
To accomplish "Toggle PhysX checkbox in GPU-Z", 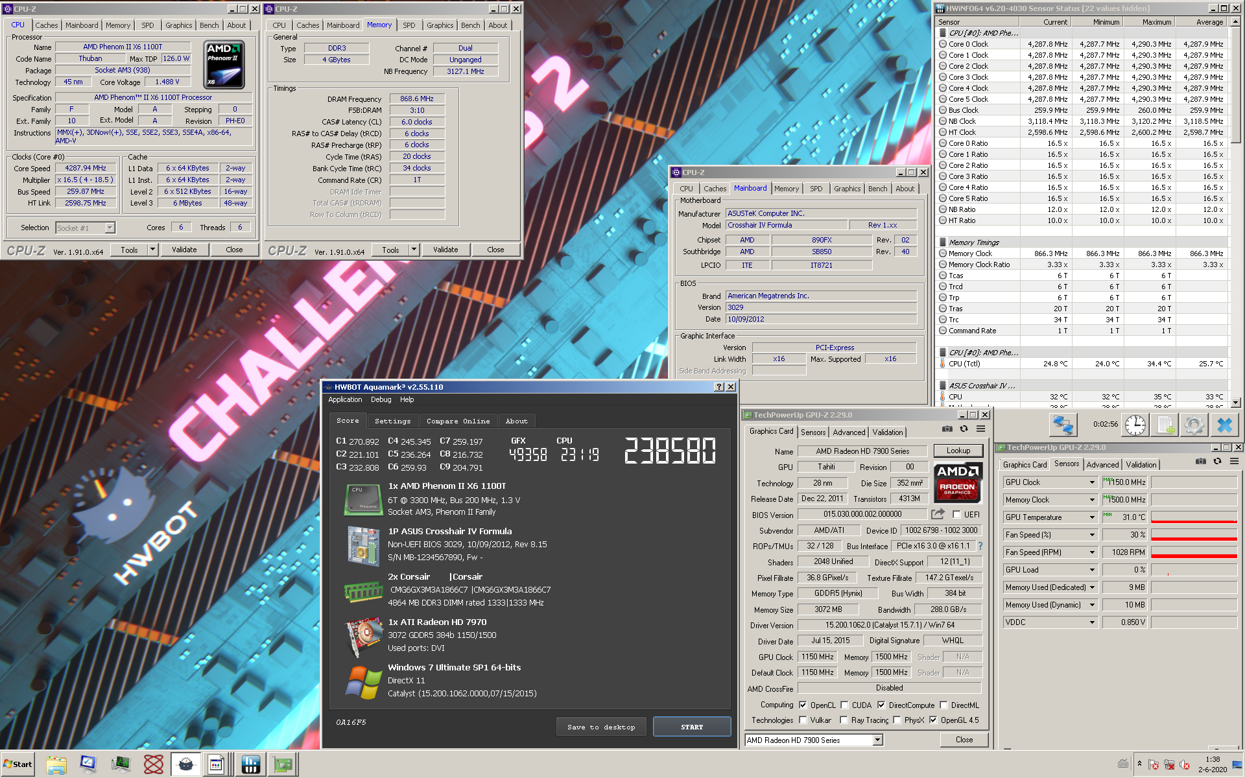I will click(x=897, y=720).
